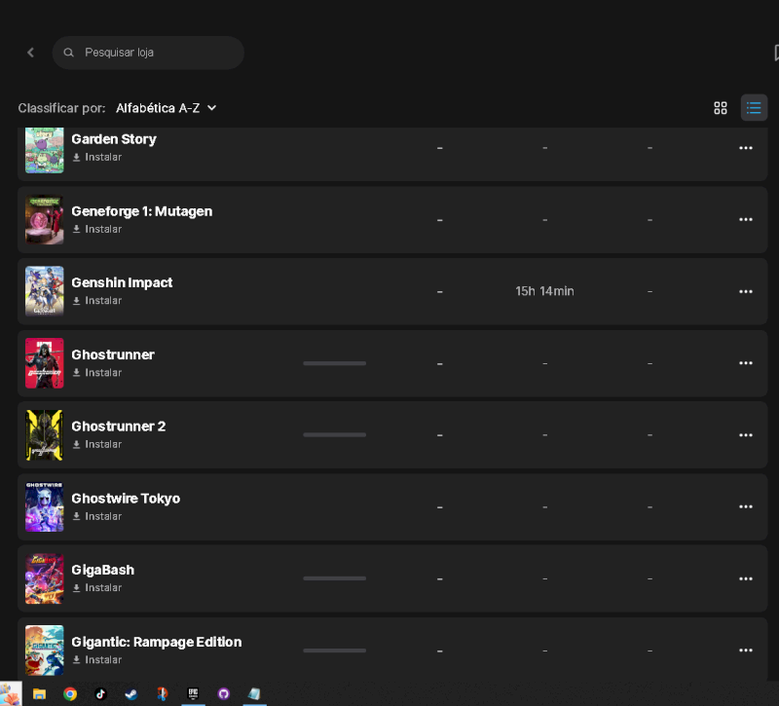Focus the Pesquisar loja search field
779x706 pixels.
click(x=148, y=53)
